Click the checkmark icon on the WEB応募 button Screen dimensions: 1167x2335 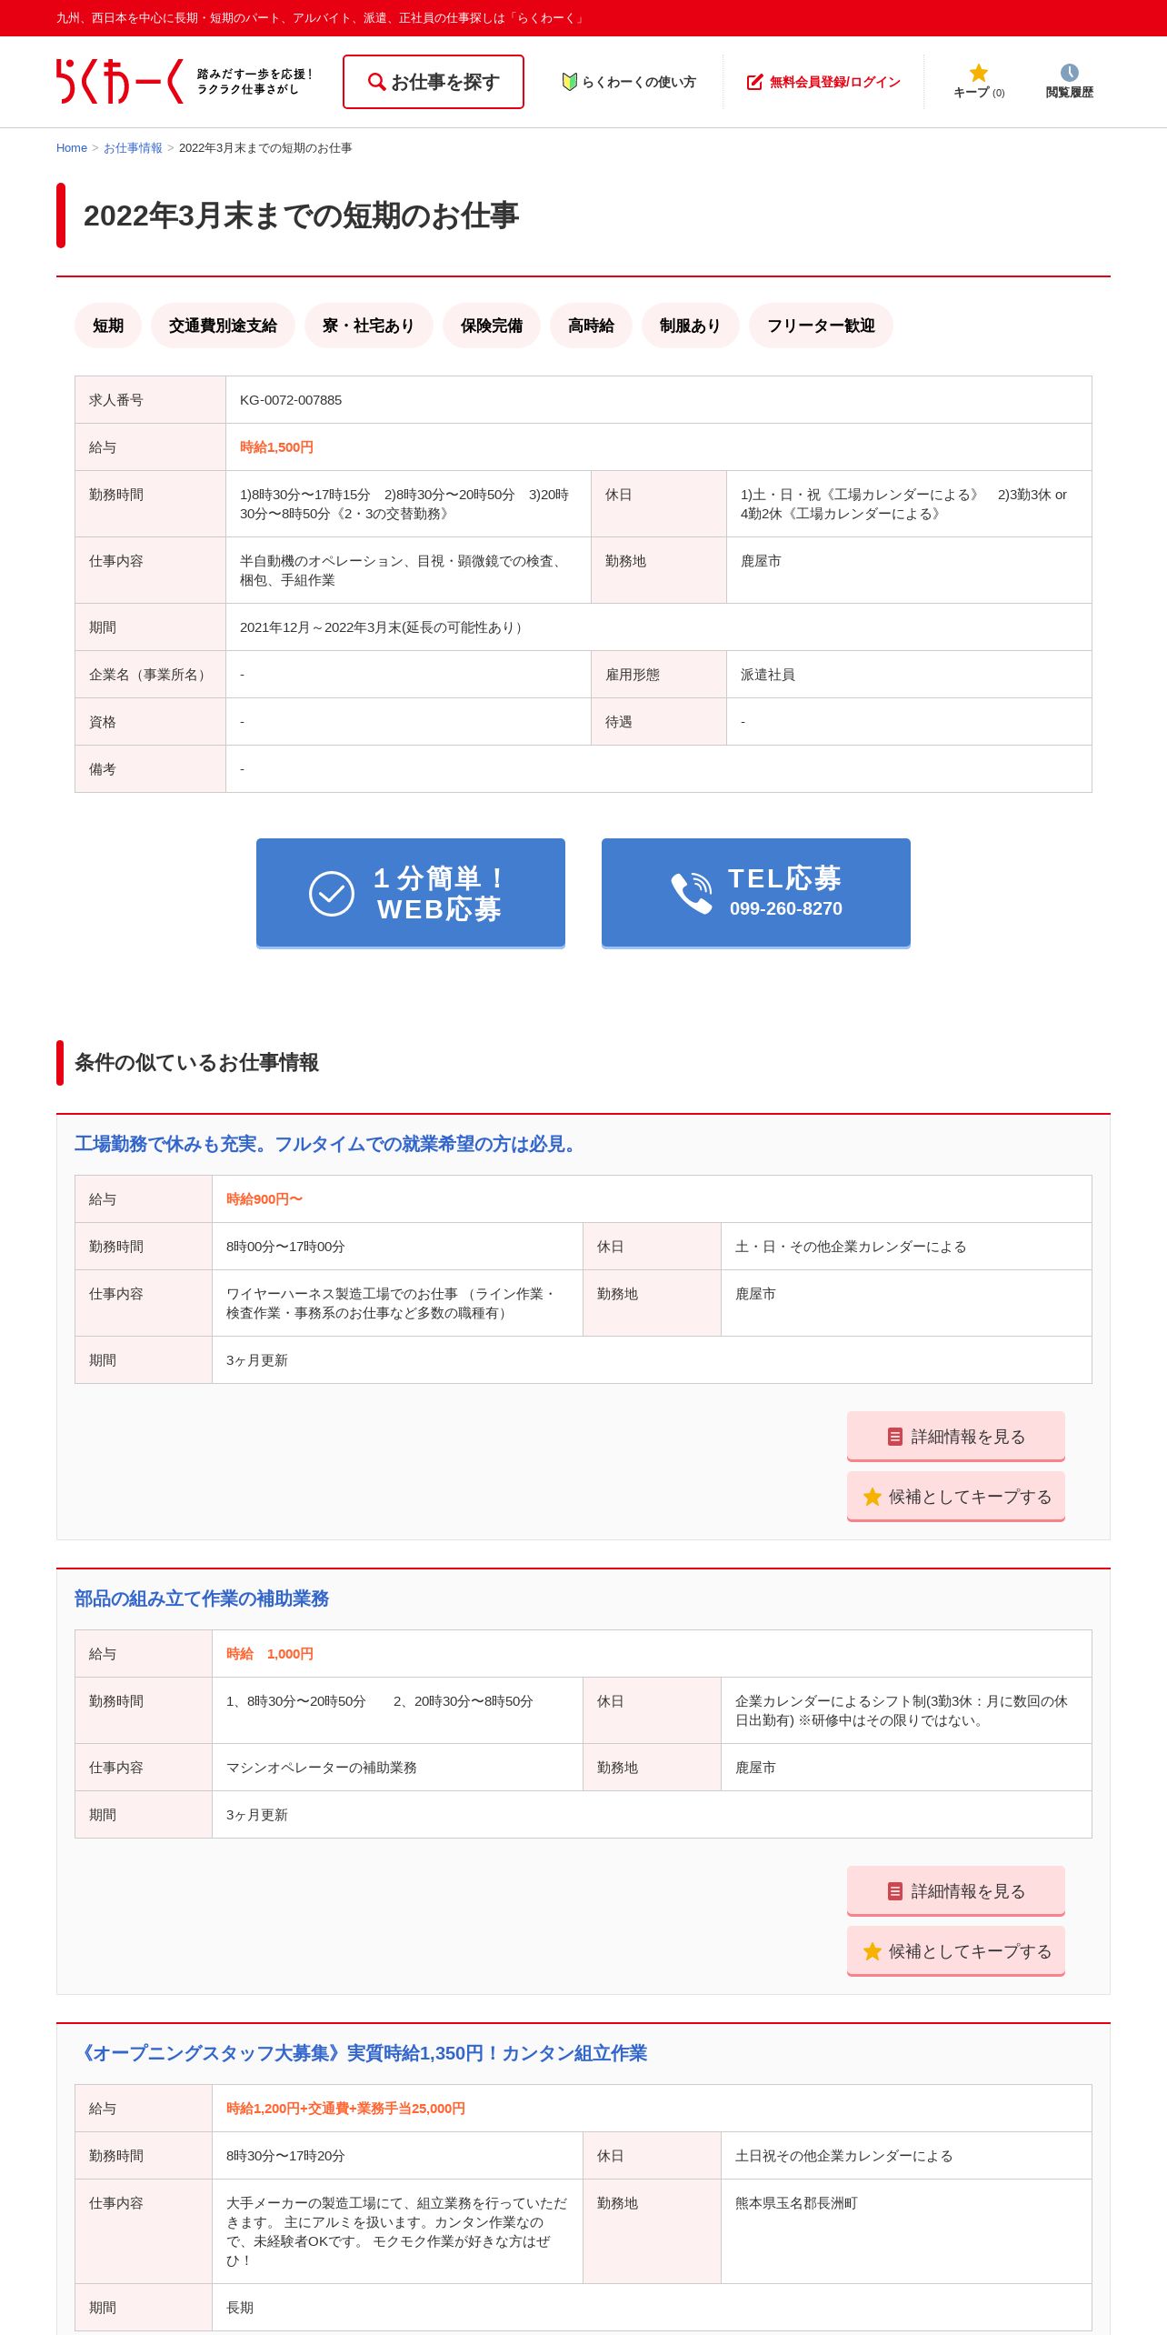(x=332, y=894)
